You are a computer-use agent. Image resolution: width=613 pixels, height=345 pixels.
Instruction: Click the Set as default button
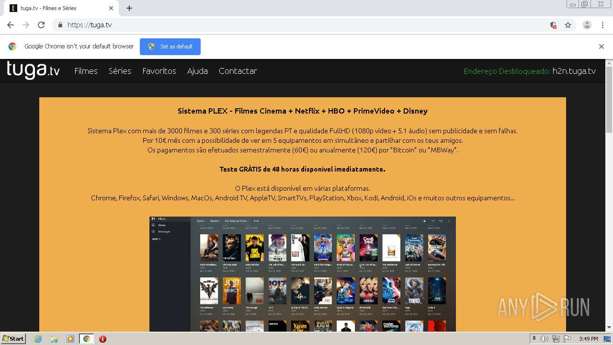pyautogui.click(x=170, y=46)
